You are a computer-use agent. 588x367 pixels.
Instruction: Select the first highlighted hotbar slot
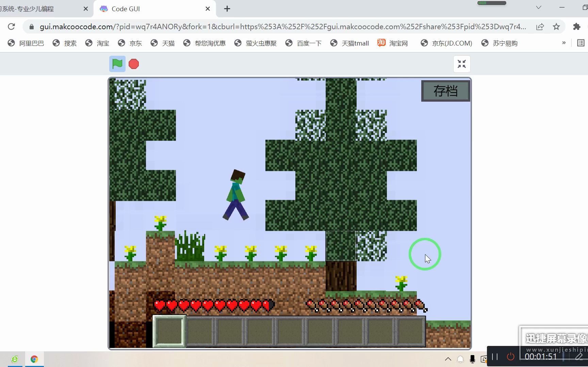(169, 331)
